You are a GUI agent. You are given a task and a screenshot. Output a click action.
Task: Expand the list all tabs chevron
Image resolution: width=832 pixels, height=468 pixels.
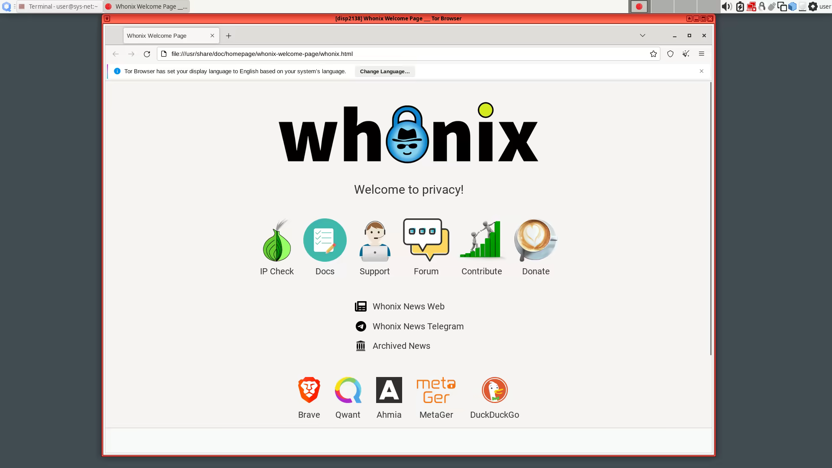pyautogui.click(x=643, y=36)
